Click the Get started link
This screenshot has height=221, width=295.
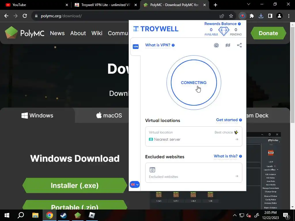point(227,120)
